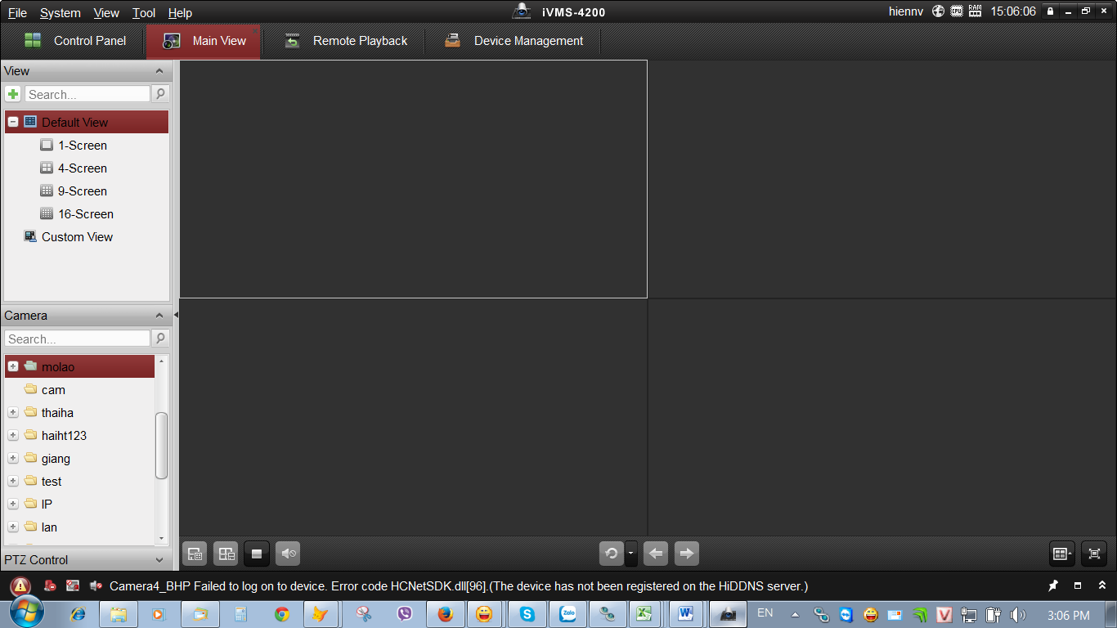Viewport: 1117px width, 628px height.
Task: Click the previous page left arrow
Action: click(655, 554)
